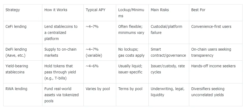Select the "~4–6%" APY cell

coord(92,66)
